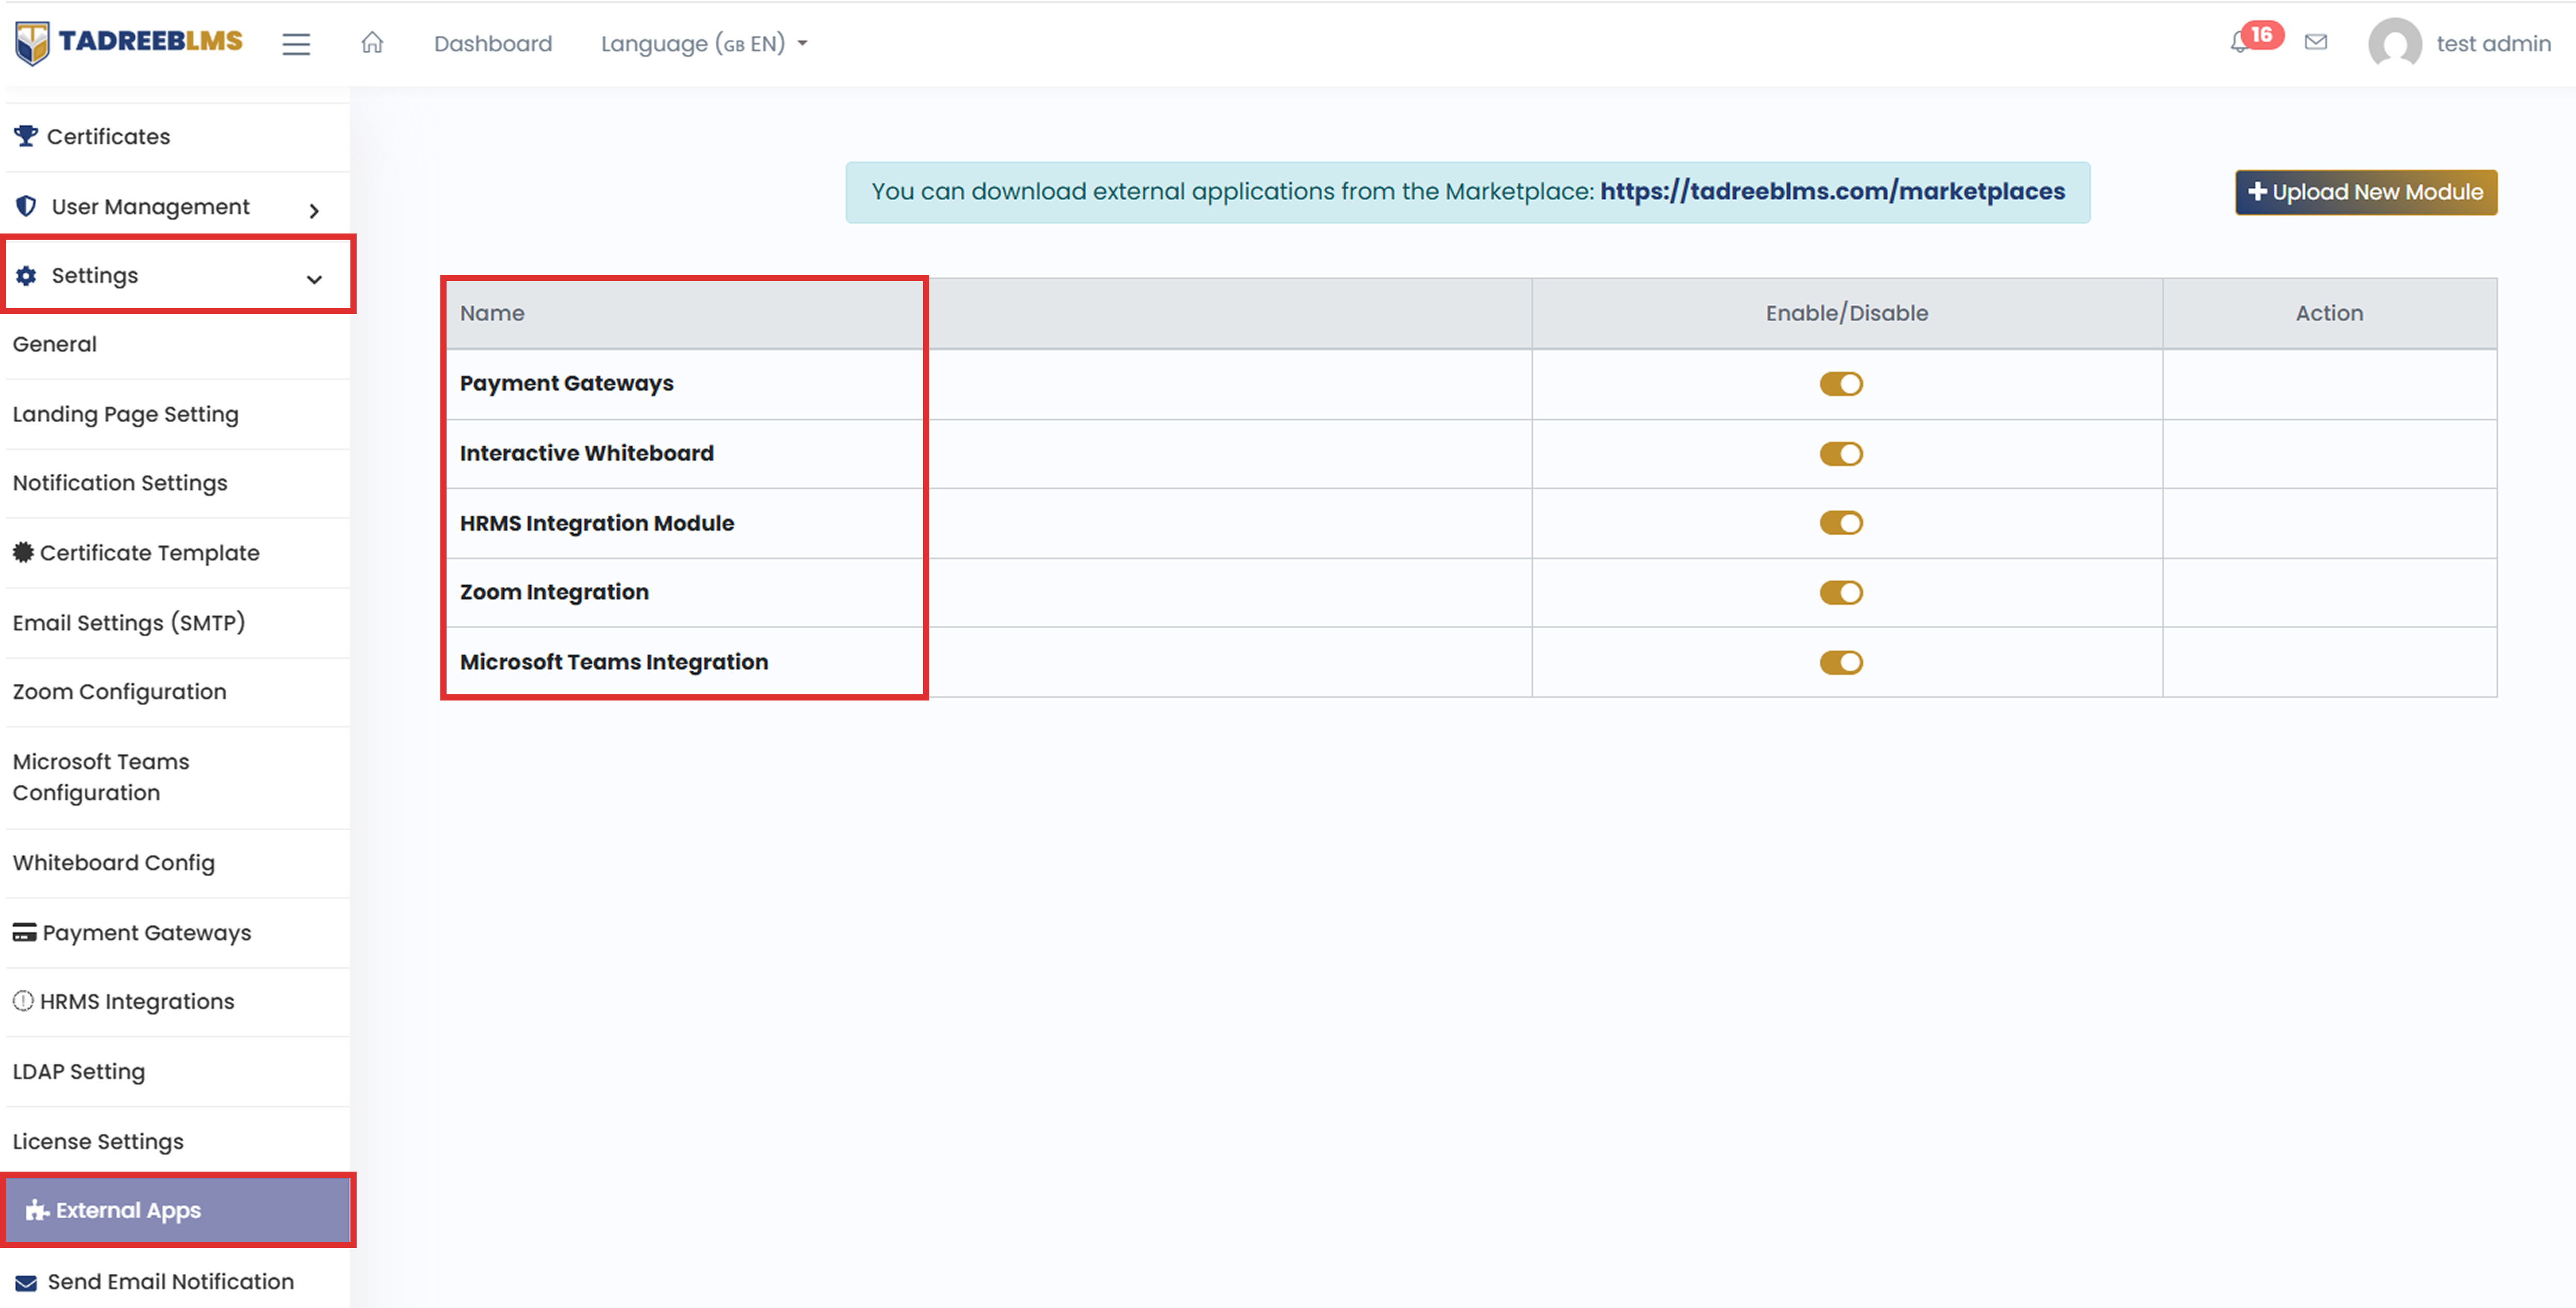Click the User Management shield icon
This screenshot has width=2576, height=1308.
(x=26, y=206)
